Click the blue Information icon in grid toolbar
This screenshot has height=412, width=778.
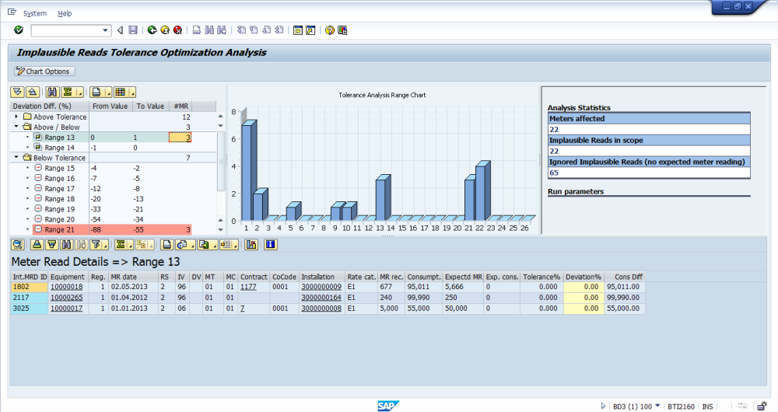(271, 244)
